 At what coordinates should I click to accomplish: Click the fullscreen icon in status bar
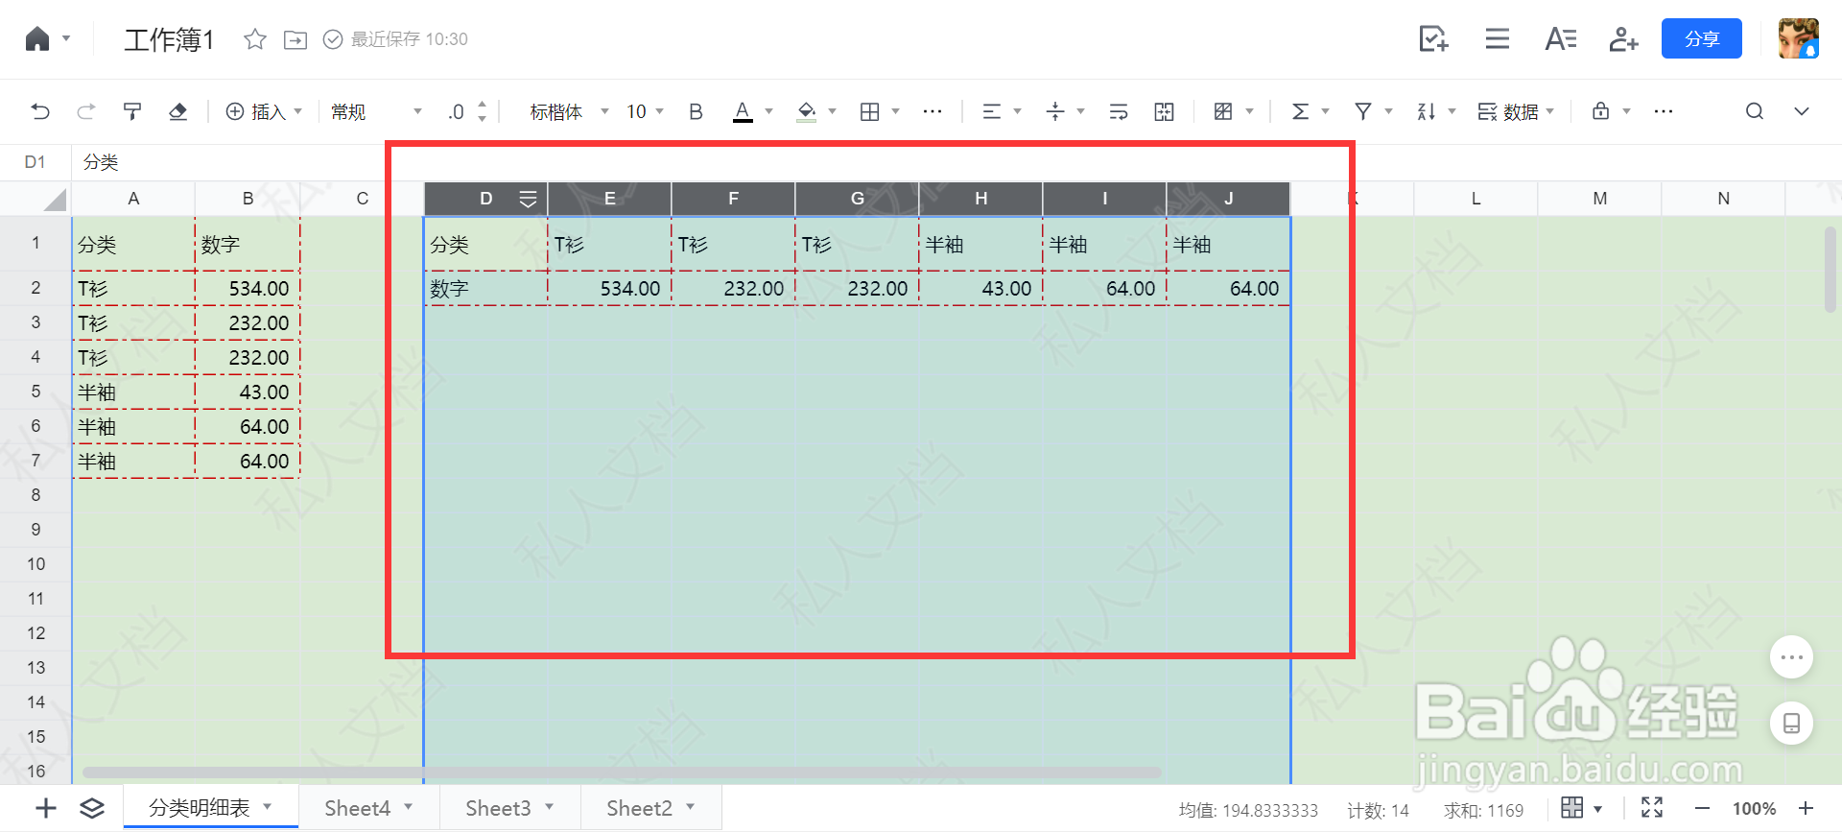1652,808
